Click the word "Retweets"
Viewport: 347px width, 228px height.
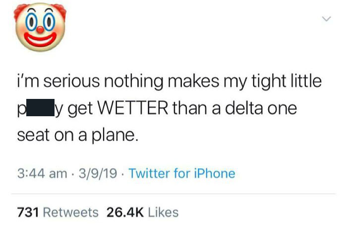pos(70,212)
